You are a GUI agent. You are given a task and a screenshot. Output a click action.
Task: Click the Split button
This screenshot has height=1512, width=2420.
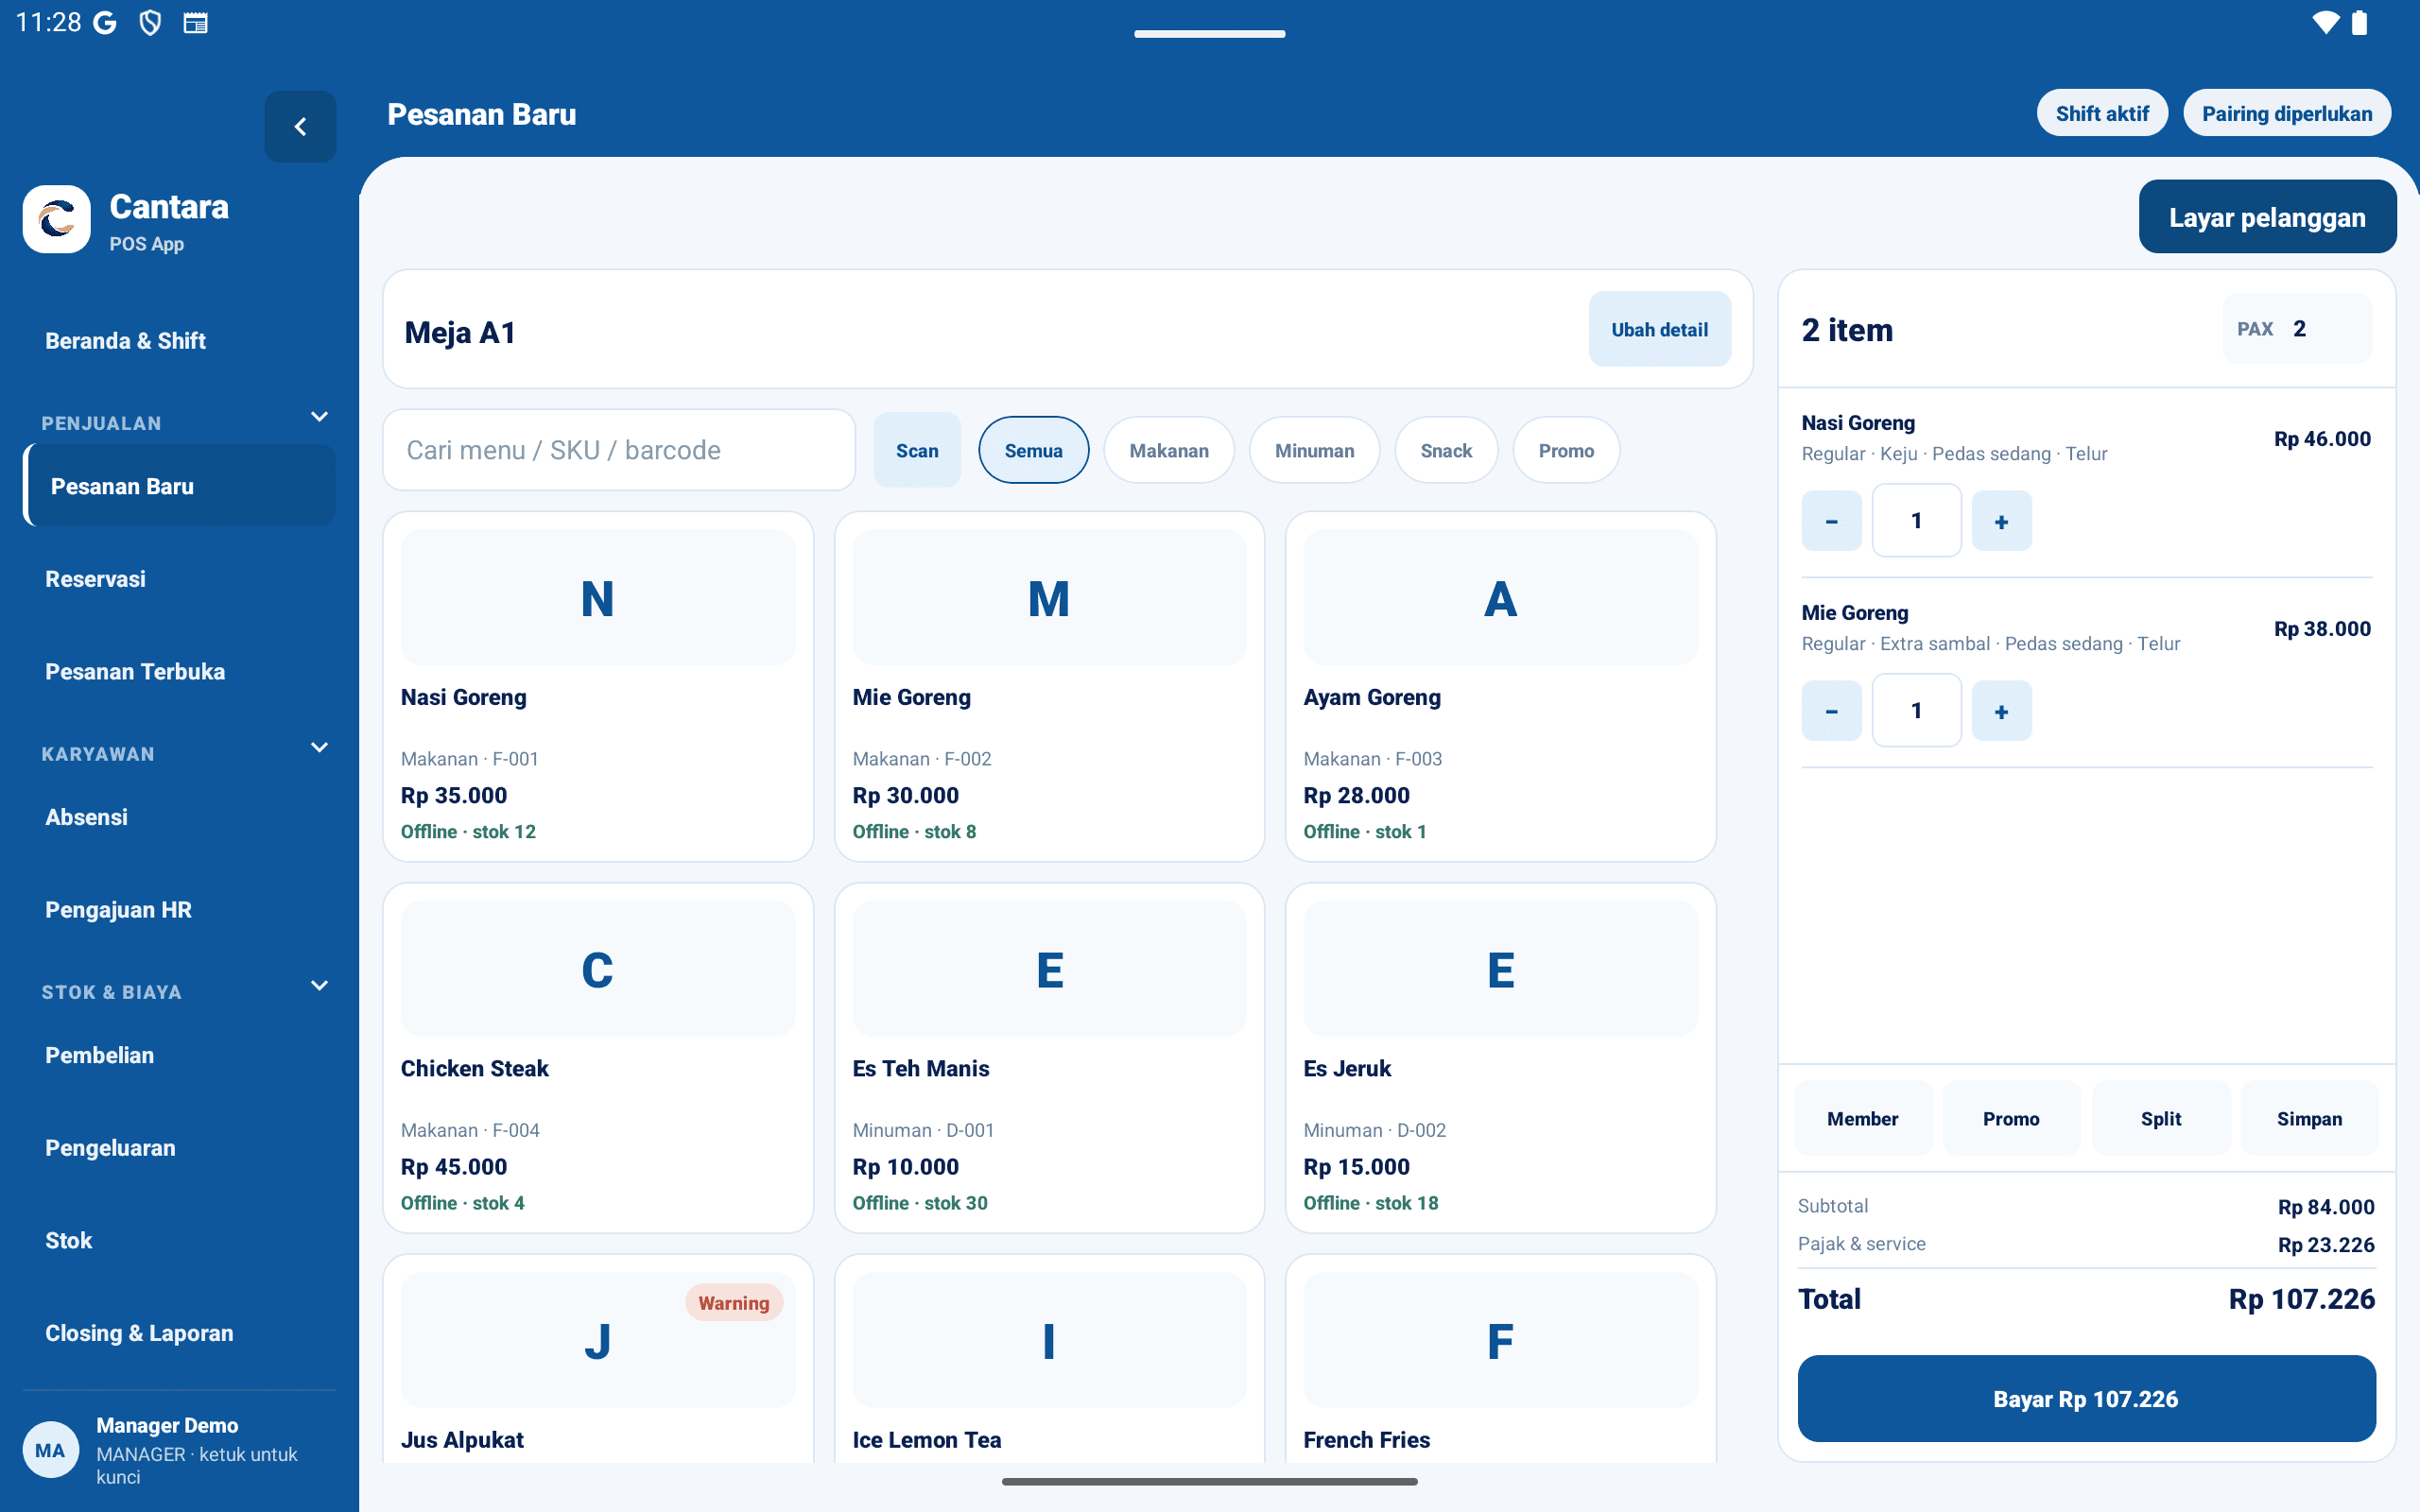point(2160,1118)
